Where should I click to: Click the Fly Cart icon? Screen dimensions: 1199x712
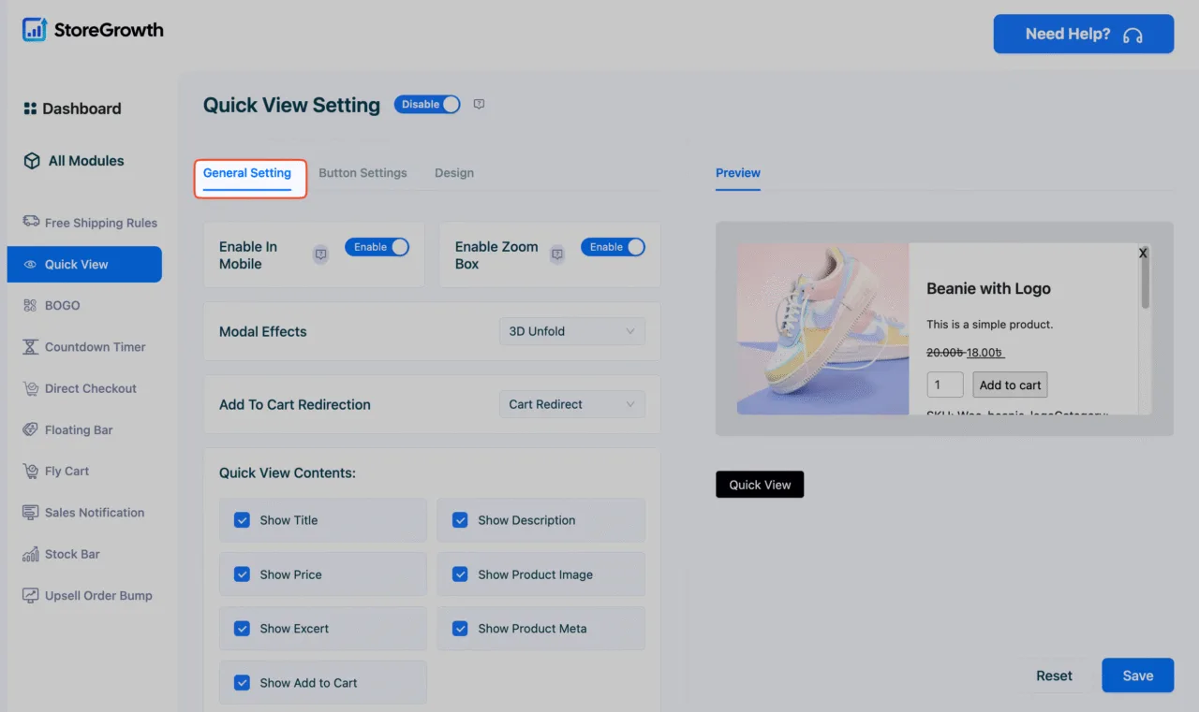point(31,472)
